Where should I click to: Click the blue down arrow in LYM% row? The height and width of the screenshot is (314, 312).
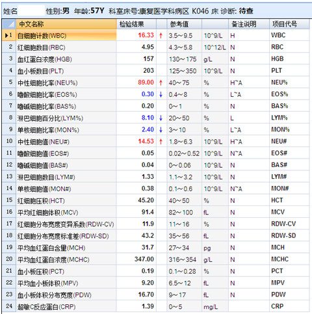161,118
